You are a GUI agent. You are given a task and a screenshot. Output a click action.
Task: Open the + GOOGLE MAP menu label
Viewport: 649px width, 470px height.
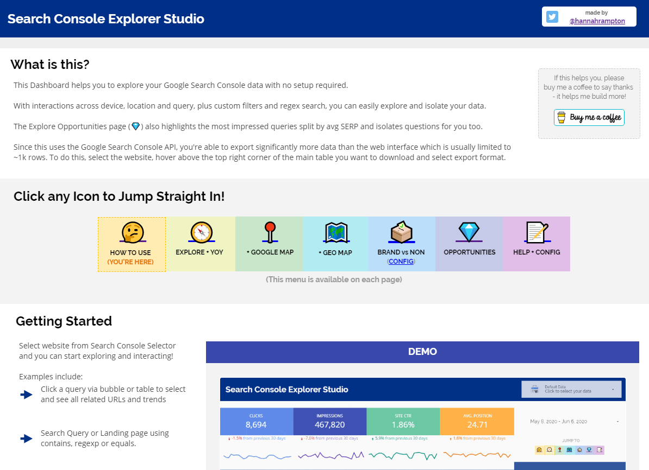click(270, 252)
